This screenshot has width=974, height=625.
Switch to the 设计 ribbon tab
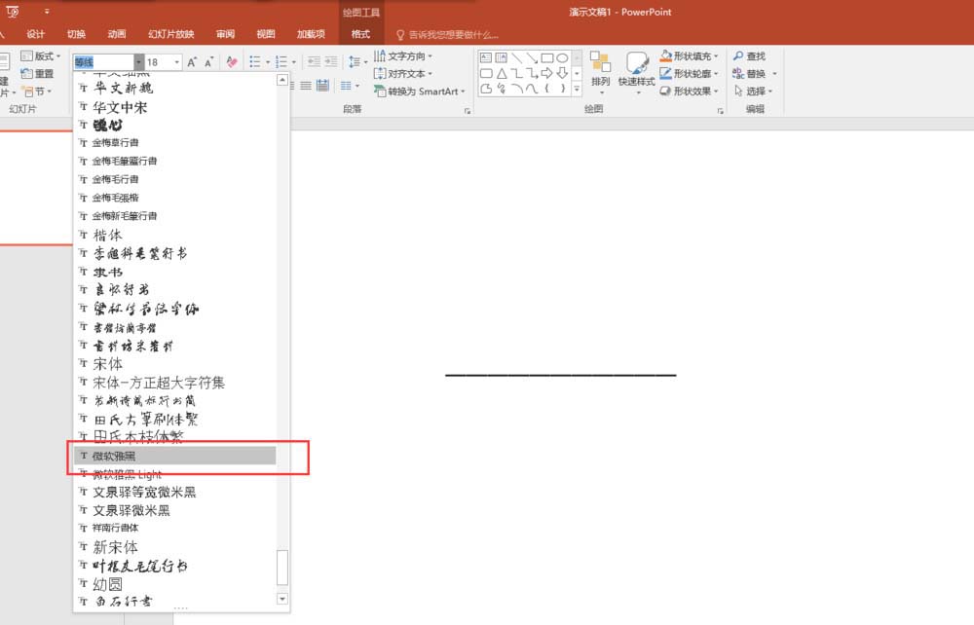click(x=37, y=34)
